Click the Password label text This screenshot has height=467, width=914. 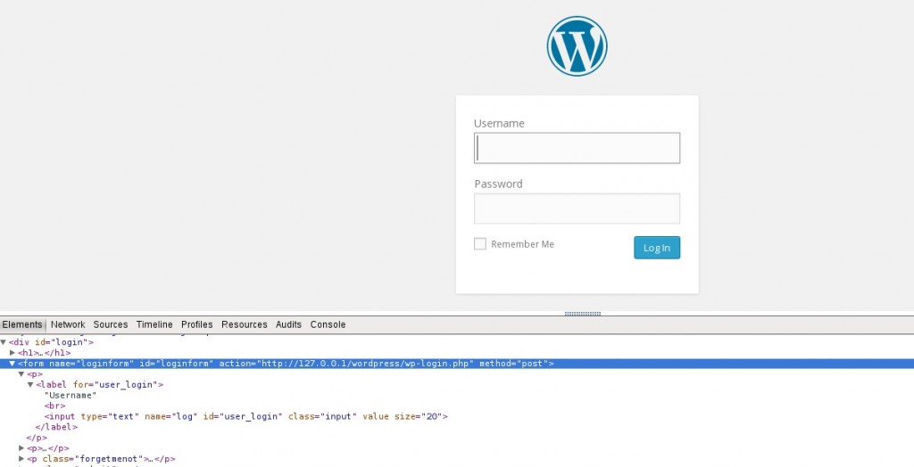click(498, 184)
